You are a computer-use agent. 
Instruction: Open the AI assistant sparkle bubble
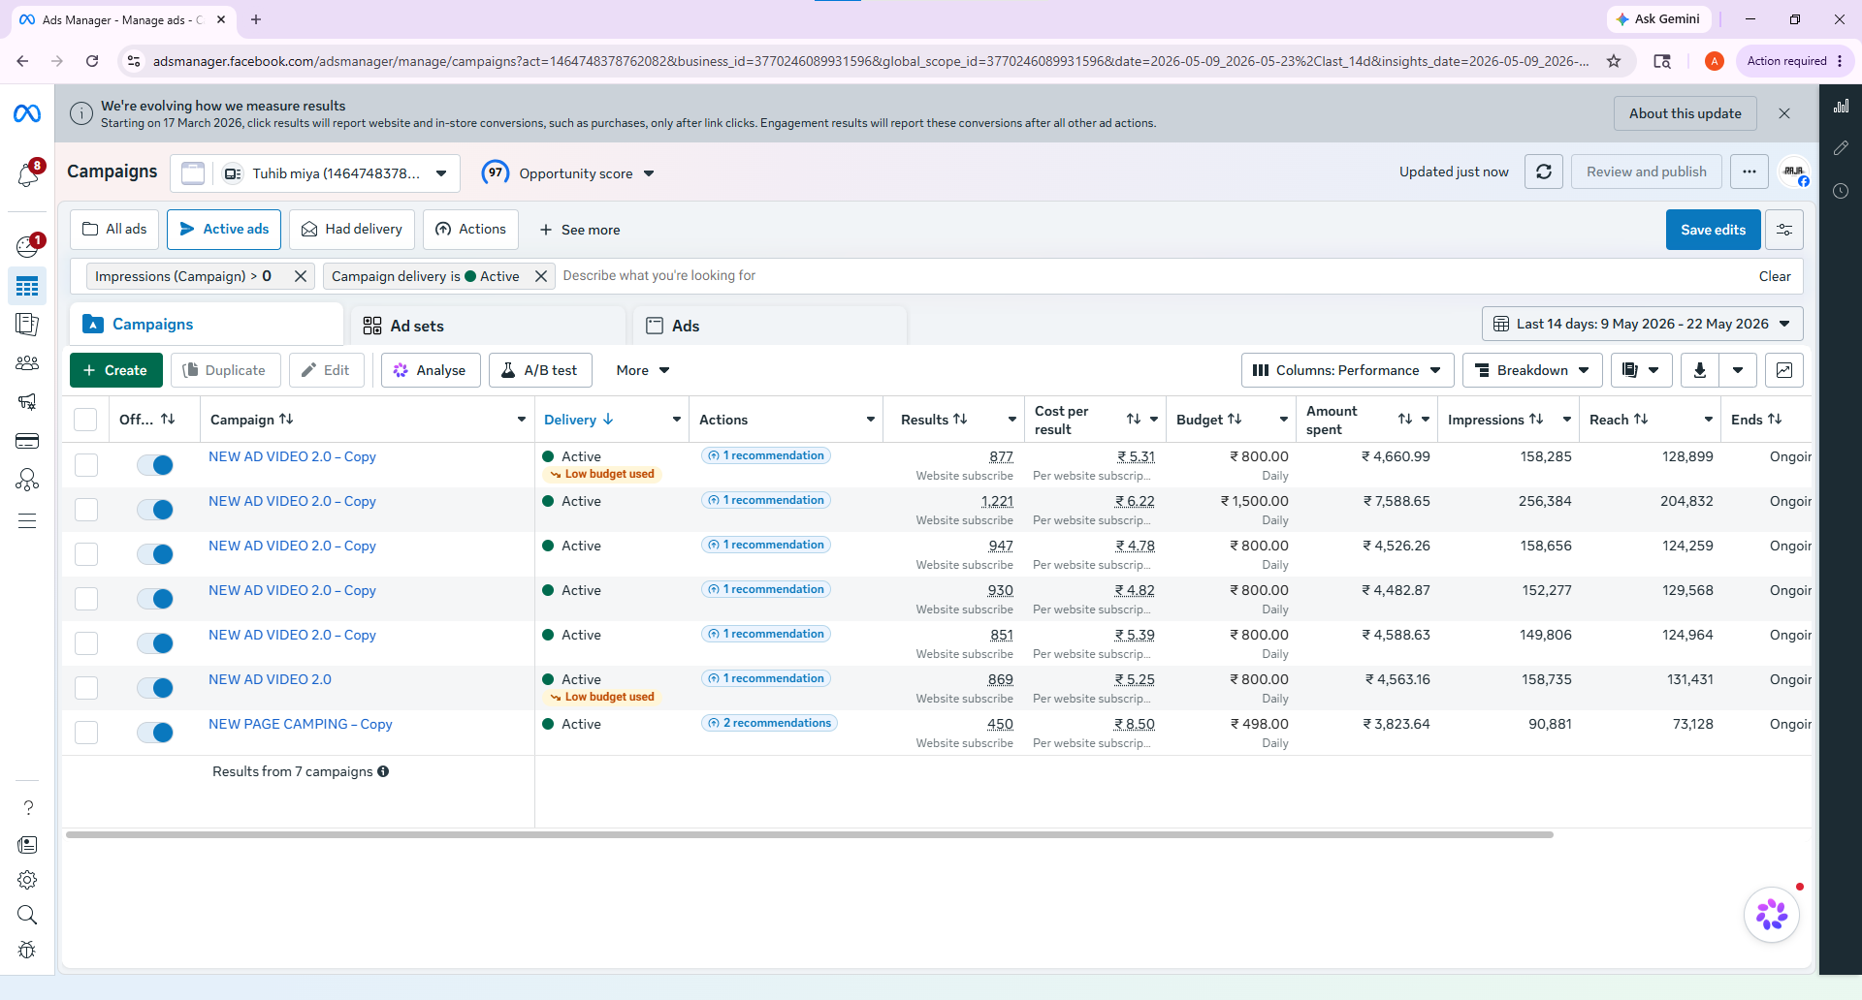coord(1772,915)
